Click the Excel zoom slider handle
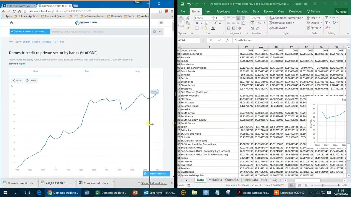 [x=323, y=186]
